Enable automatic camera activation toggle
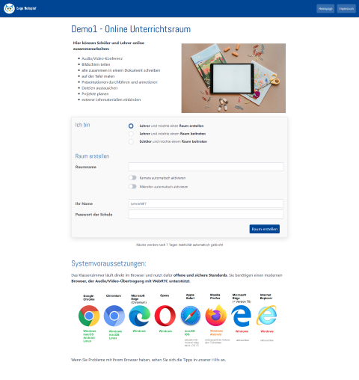The image size is (359, 380). [132, 177]
